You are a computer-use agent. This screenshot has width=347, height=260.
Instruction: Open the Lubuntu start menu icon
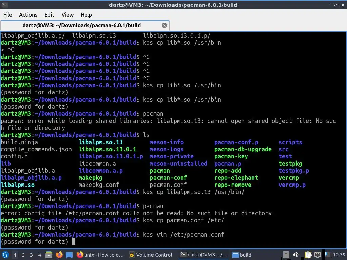point(5,255)
